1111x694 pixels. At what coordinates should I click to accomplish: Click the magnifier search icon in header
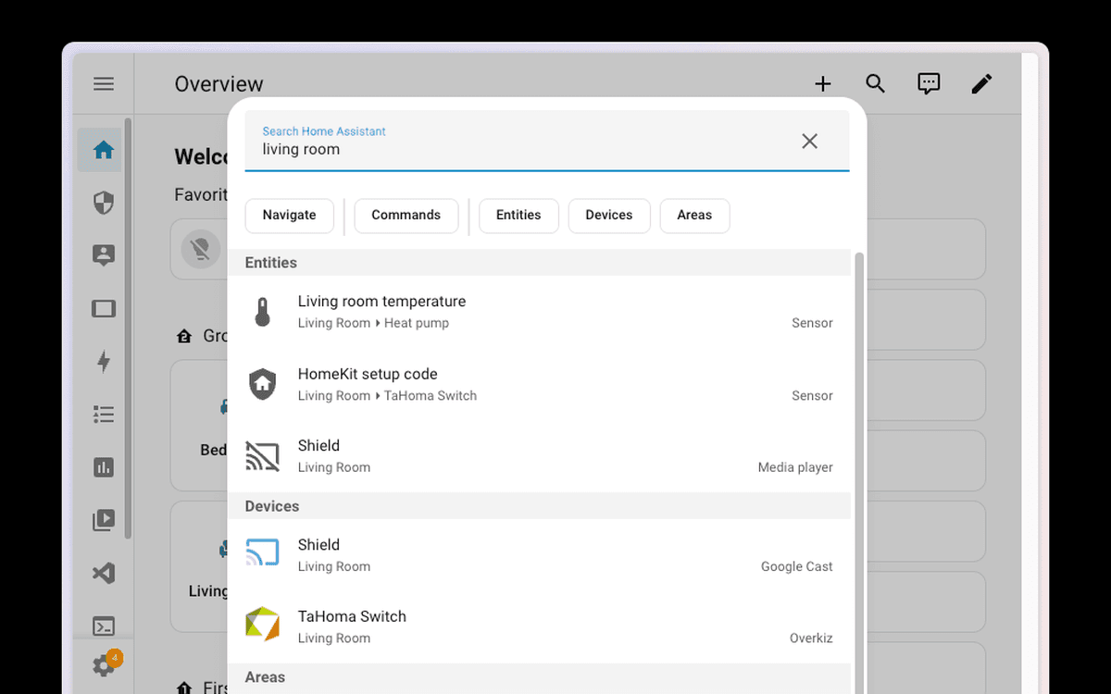pyautogui.click(x=875, y=84)
